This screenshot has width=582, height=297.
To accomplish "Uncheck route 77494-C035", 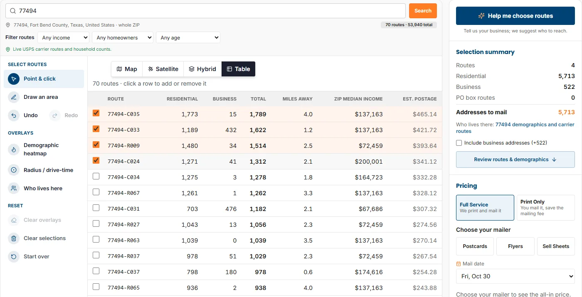I will [x=96, y=113].
